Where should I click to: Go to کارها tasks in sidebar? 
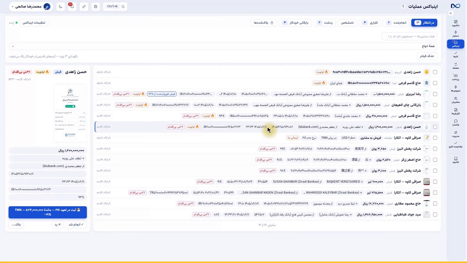point(455,54)
